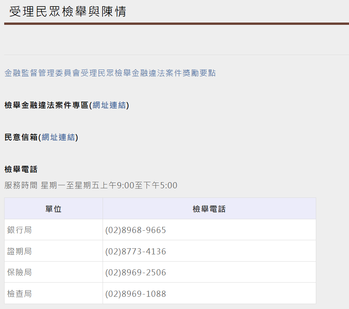Select the 證期局 table cell
The image size is (349, 309).
(x=53, y=251)
